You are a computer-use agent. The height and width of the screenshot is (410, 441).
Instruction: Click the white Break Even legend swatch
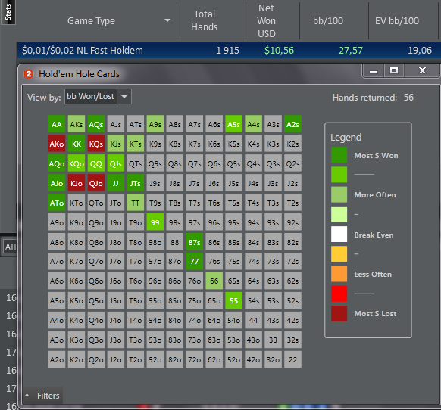click(x=339, y=235)
